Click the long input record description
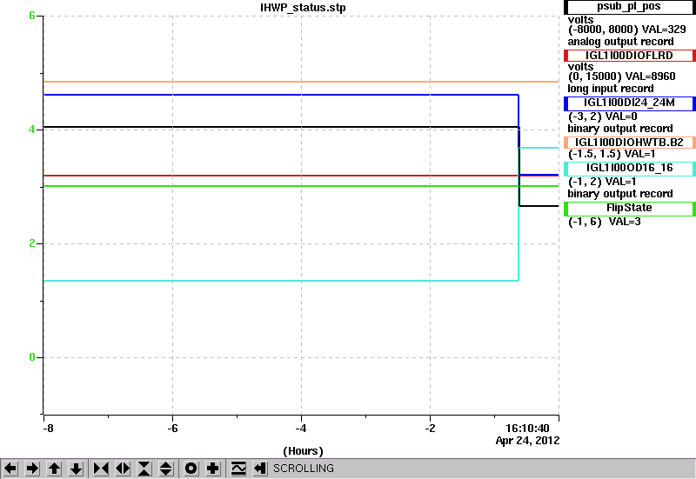The height and width of the screenshot is (479, 696). (611, 89)
